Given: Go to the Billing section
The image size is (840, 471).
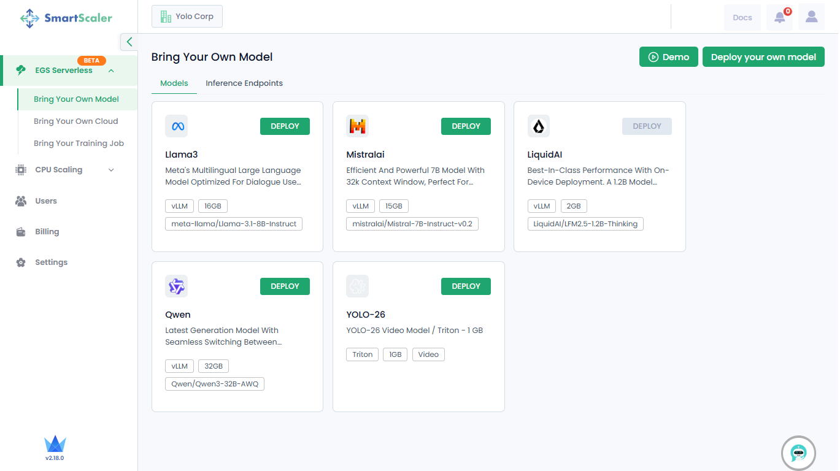Looking at the screenshot, I should tap(47, 232).
